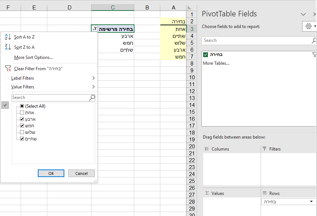Select row 10 header
Screen dimensions: 317x216
click(192, 77)
